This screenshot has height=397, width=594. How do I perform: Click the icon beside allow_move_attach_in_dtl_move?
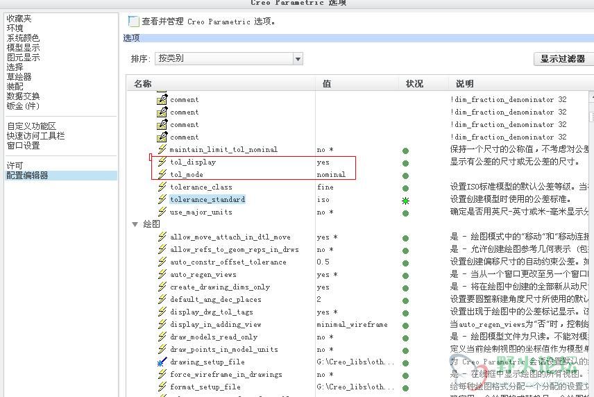click(x=162, y=237)
